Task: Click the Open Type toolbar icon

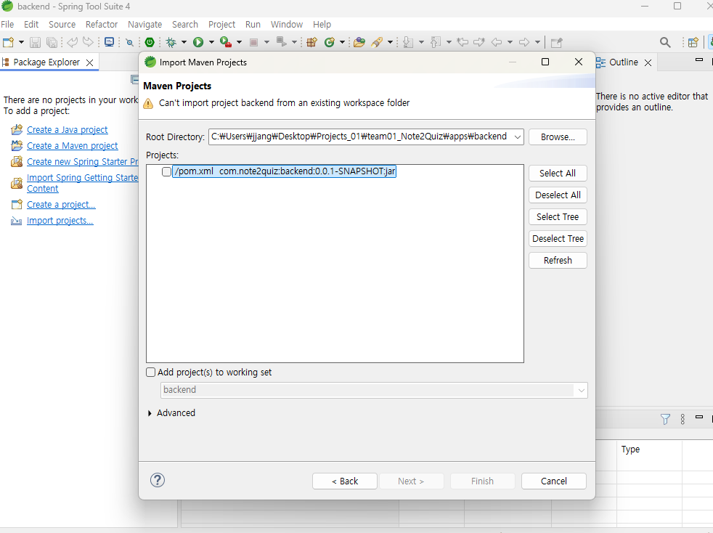Action: (359, 42)
